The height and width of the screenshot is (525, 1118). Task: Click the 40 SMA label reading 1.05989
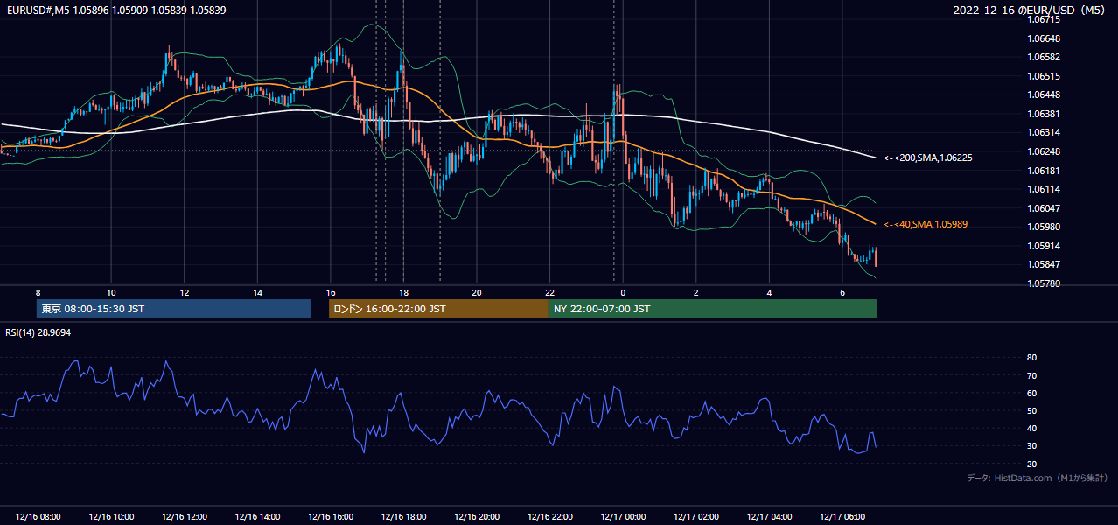point(925,224)
